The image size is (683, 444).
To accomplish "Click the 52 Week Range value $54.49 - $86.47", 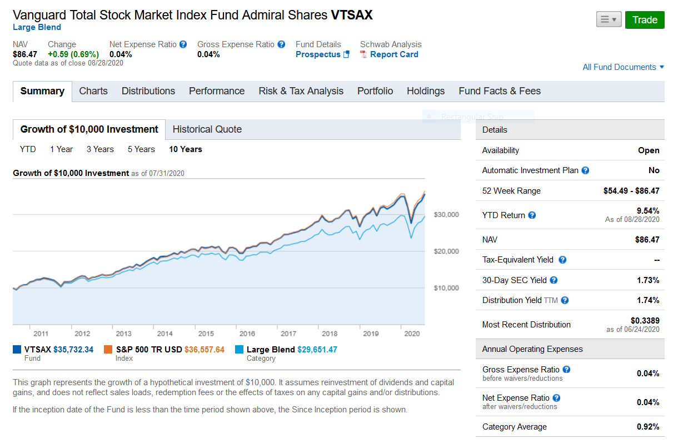I will tap(631, 191).
